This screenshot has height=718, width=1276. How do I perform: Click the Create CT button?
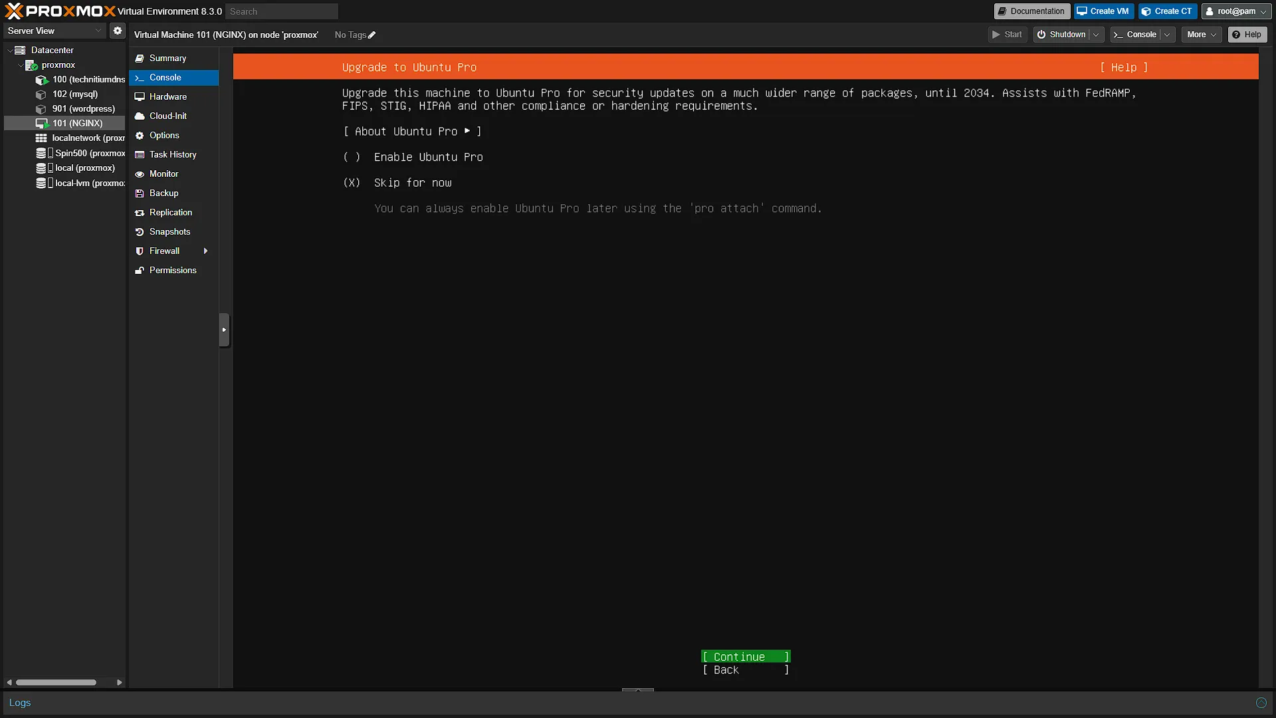point(1168,11)
